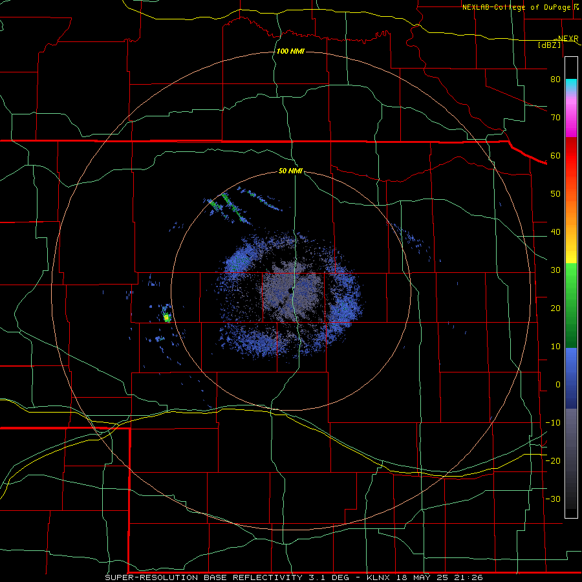Click the 18 MAY 25 21:26 timestamp

pyautogui.click(x=440, y=577)
